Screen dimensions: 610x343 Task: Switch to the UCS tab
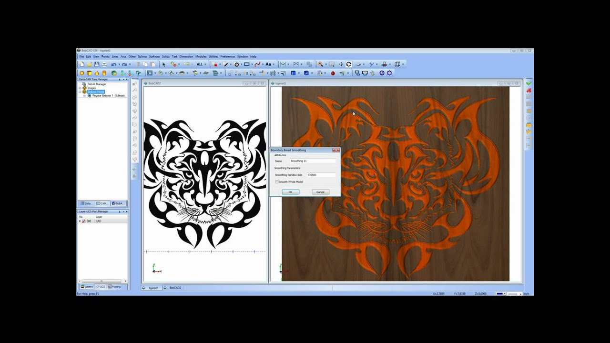101,287
